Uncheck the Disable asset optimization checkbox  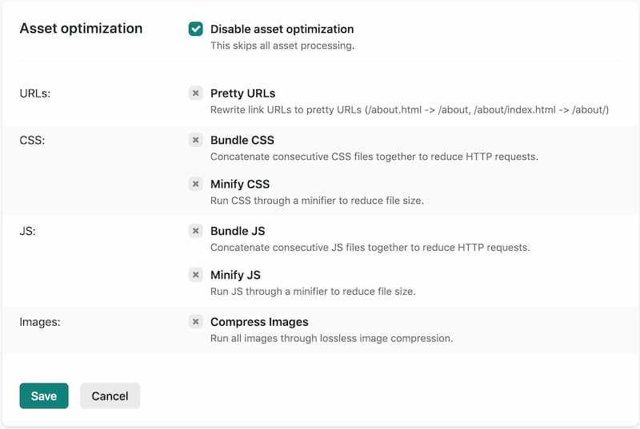pyautogui.click(x=196, y=30)
